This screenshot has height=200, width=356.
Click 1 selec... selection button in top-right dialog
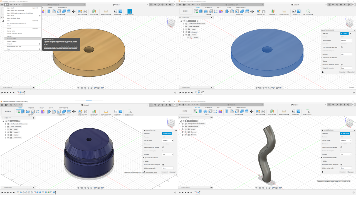(x=344, y=33)
